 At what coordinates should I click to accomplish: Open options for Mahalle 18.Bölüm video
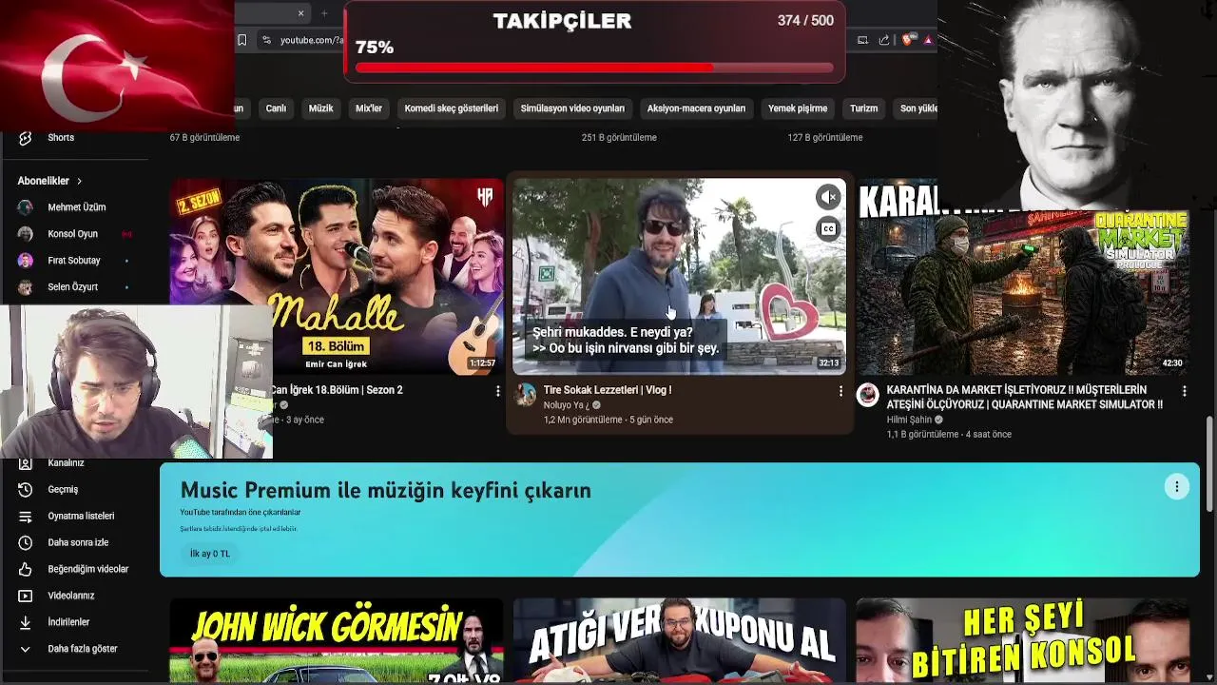(497, 391)
